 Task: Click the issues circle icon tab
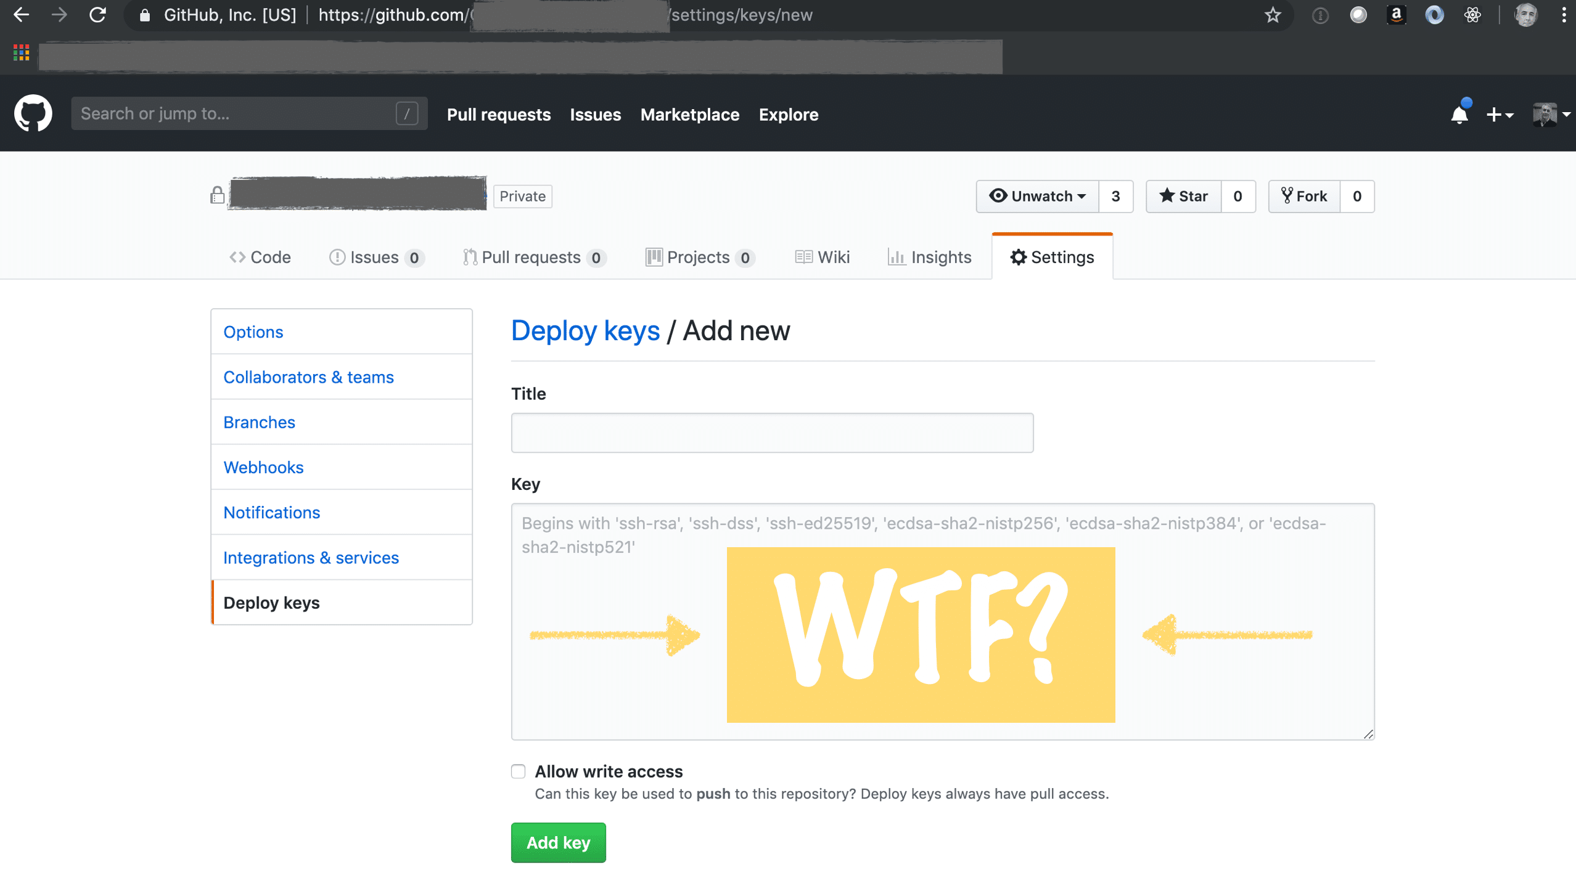click(x=336, y=256)
